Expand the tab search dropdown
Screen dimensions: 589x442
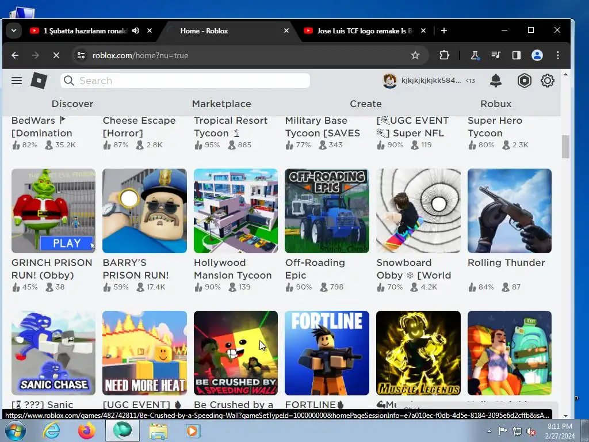click(14, 31)
